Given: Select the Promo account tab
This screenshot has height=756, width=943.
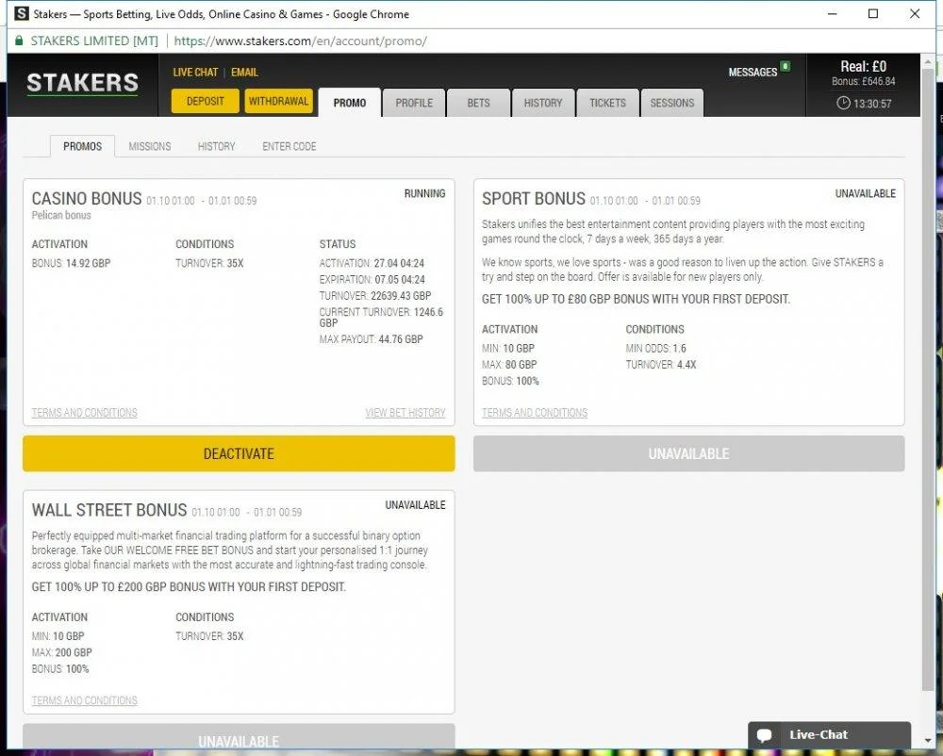Looking at the screenshot, I should (x=350, y=103).
